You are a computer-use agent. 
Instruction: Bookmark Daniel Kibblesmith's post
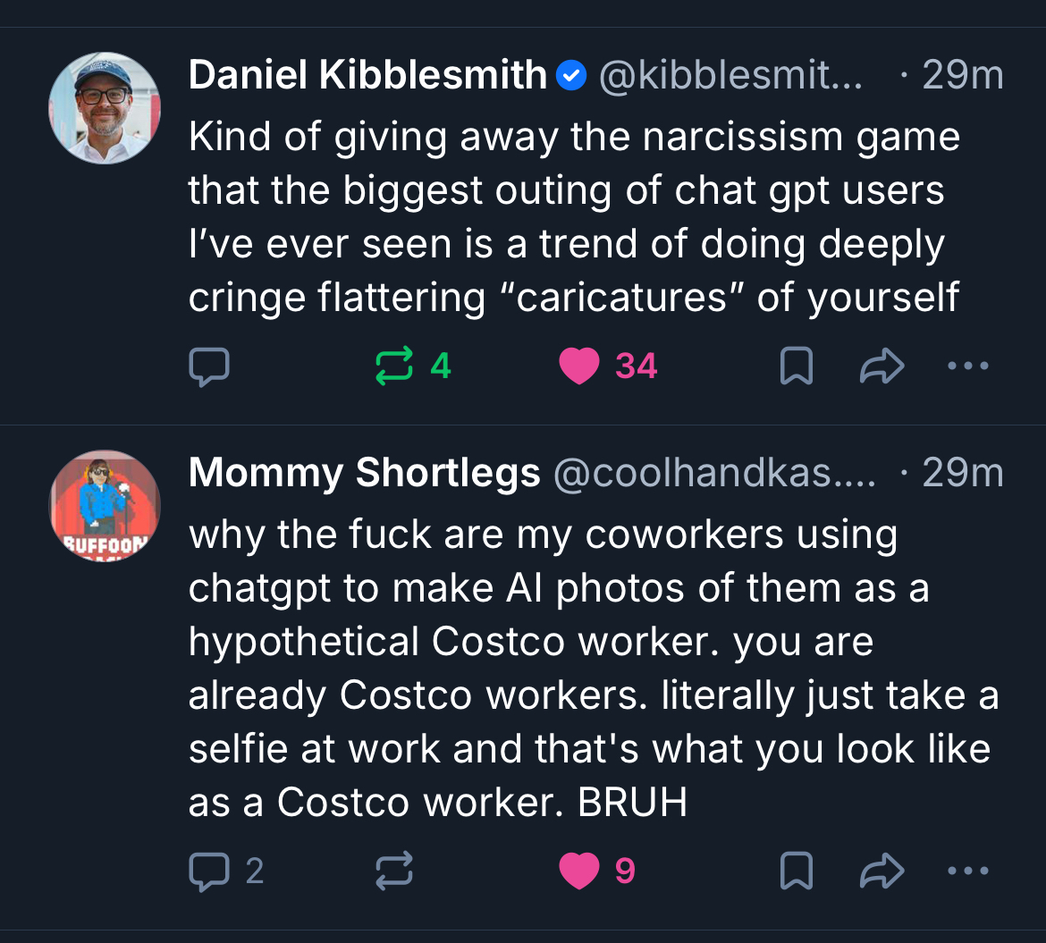pos(796,366)
